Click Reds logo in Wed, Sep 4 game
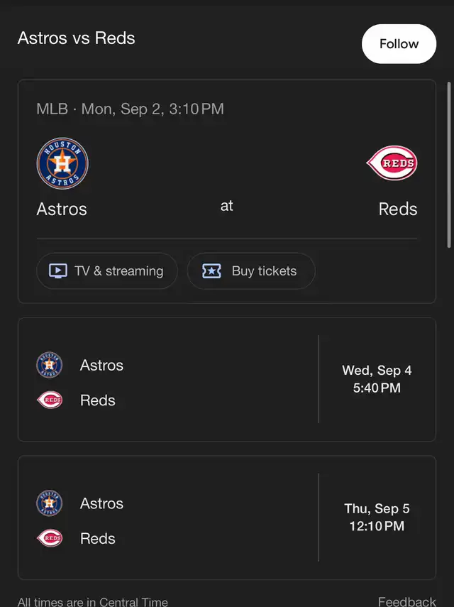Image resolution: width=454 pixels, height=607 pixels. click(x=50, y=400)
